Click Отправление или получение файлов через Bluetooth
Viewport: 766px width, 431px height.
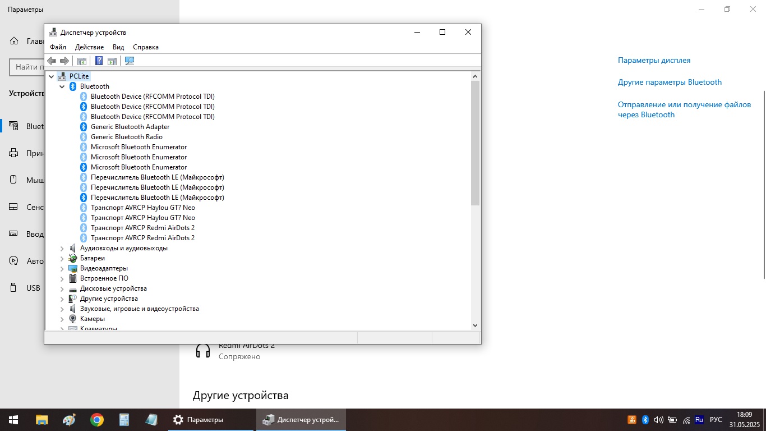tap(684, 109)
